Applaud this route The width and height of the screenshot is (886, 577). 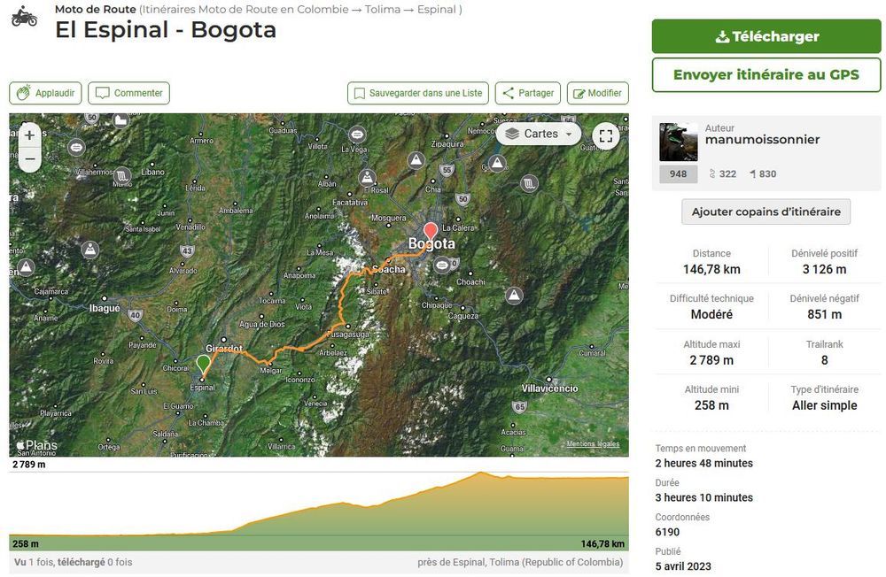(46, 93)
